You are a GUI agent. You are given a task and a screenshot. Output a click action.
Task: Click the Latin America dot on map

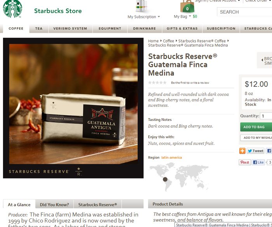click(165, 179)
